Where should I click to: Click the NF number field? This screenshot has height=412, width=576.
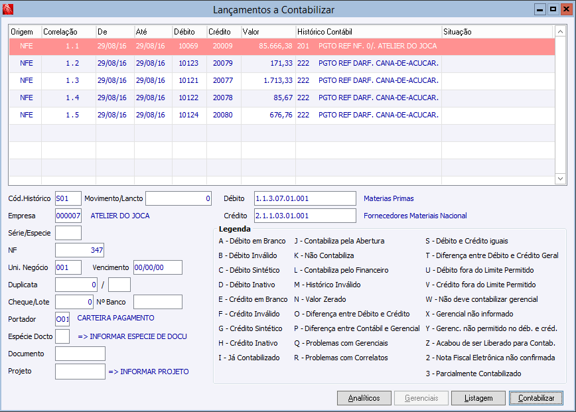point(79,250)
